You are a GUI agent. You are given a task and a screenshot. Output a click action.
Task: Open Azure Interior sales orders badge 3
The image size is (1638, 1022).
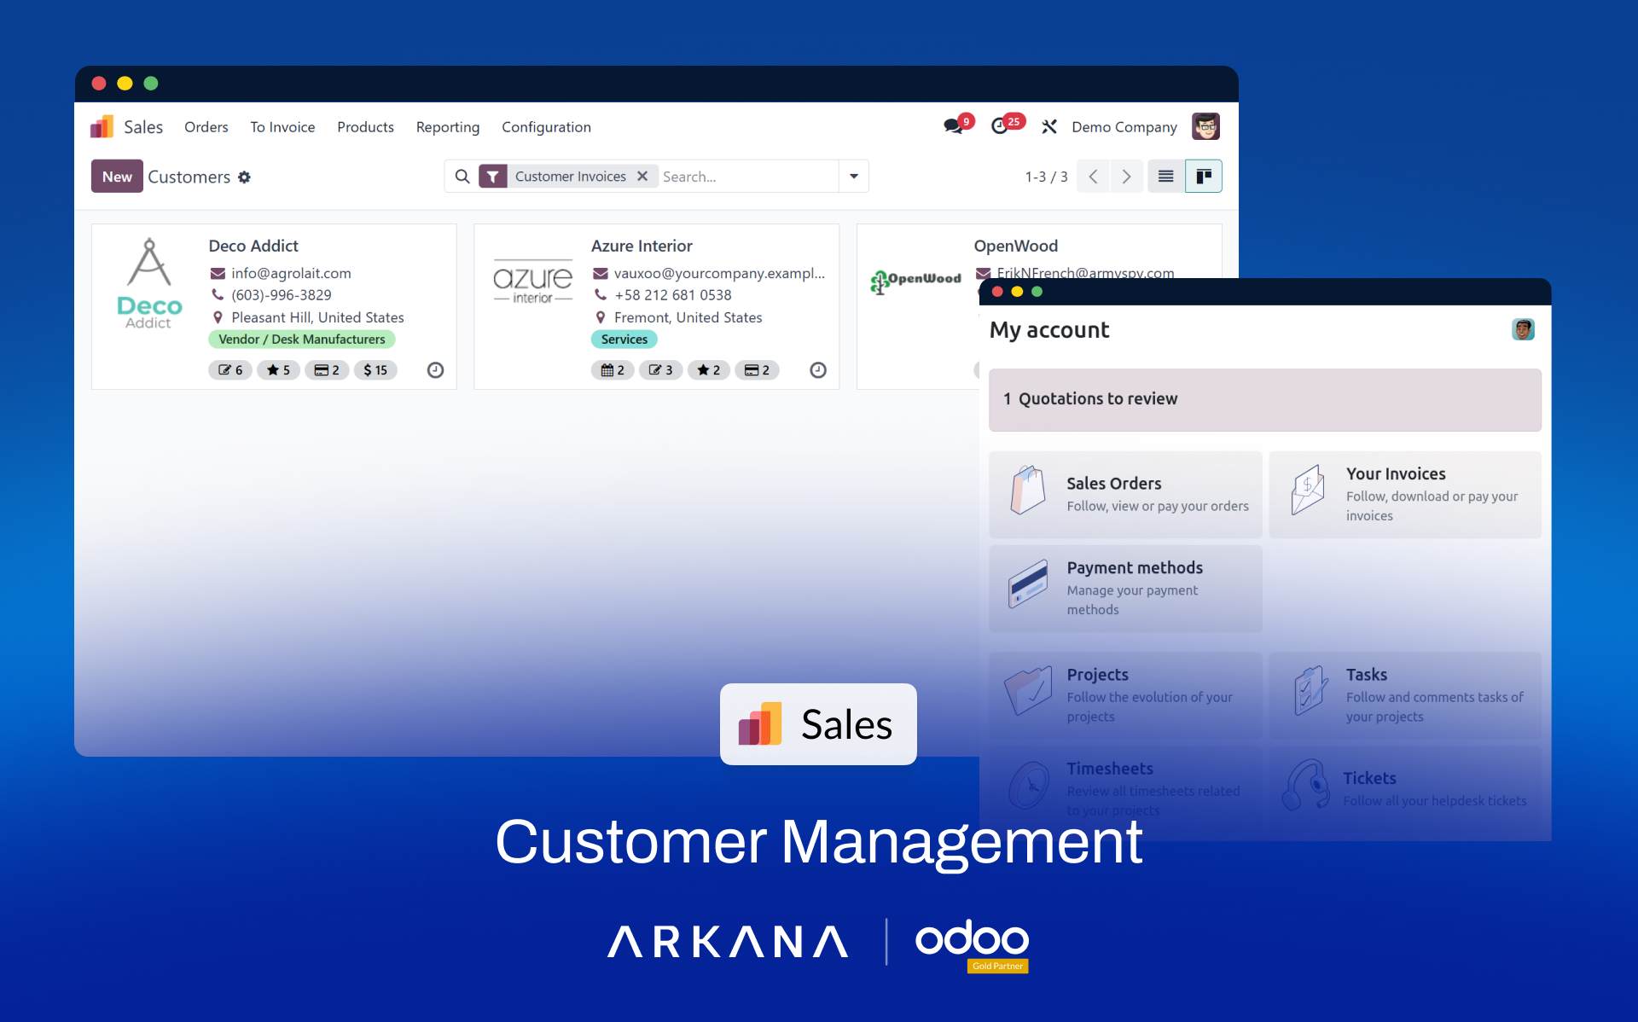coord(660,370)
